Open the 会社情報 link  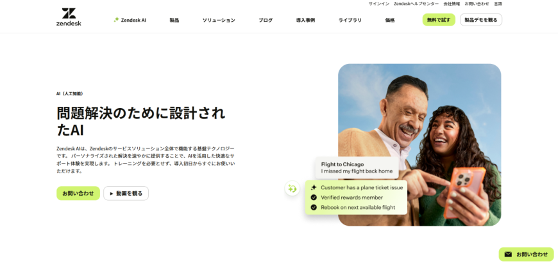point(452,4)
